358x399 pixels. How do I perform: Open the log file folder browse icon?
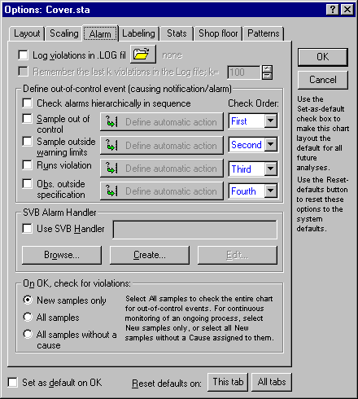tap(143, 55)
